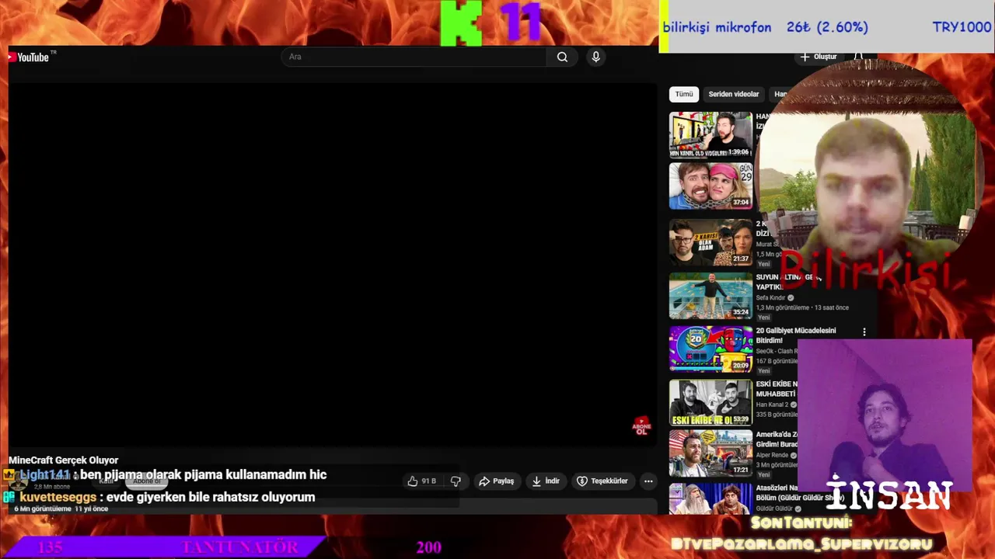Open the 20:09 Clash Royale thumbnail
This screenshot has width=995, height=559.
(x=710, y=349)
